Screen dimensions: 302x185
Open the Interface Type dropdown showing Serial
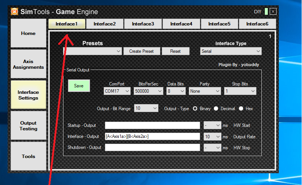point(231,51)
